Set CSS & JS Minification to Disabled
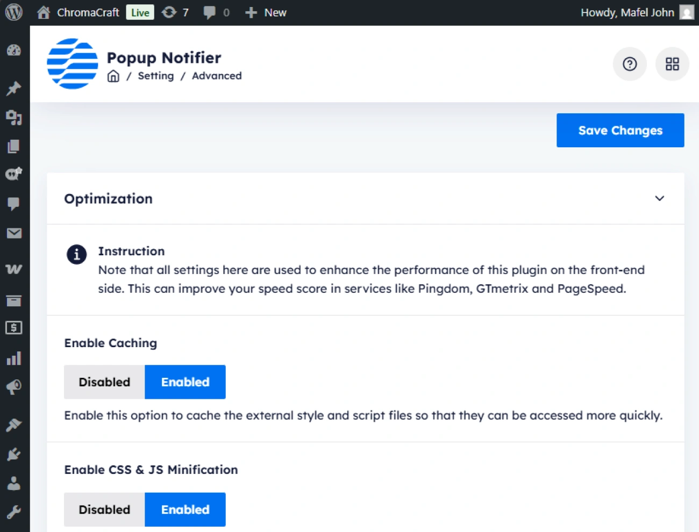 click(x=104, y=509)
